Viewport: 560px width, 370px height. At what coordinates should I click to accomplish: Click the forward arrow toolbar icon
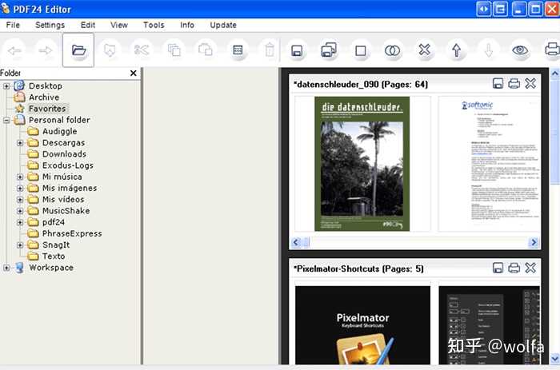(x=46, y=50)
